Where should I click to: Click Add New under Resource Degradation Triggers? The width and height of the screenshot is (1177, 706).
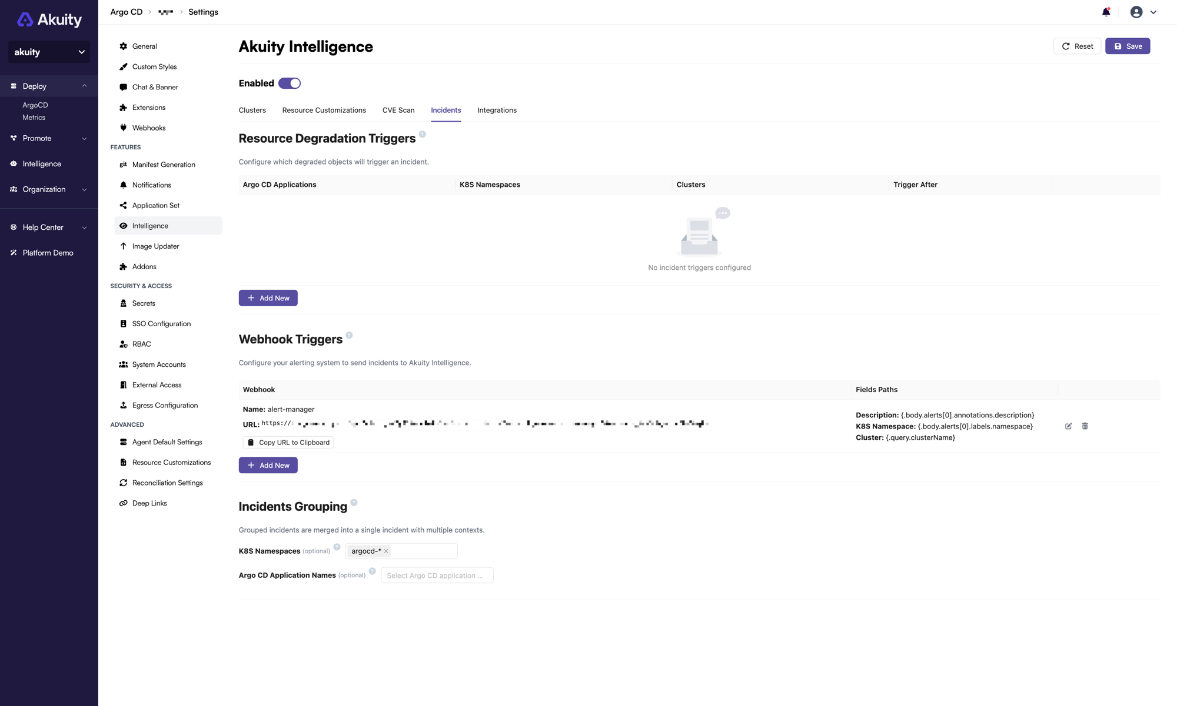point(268,297)
